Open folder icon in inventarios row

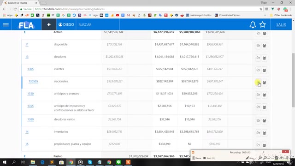(258, 133)
